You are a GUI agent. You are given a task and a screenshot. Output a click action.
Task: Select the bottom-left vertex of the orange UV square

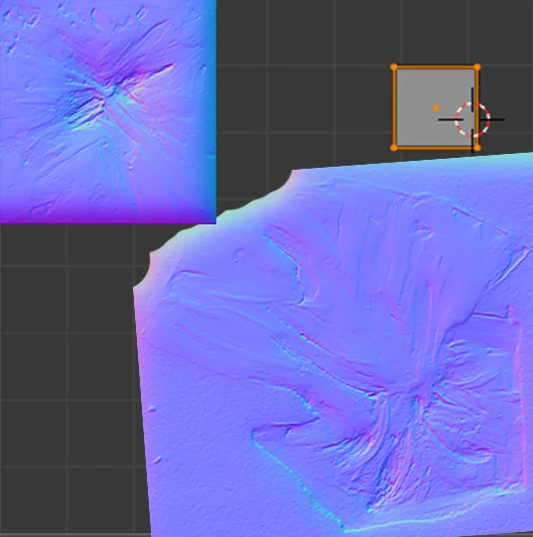[x=394, y=148]
